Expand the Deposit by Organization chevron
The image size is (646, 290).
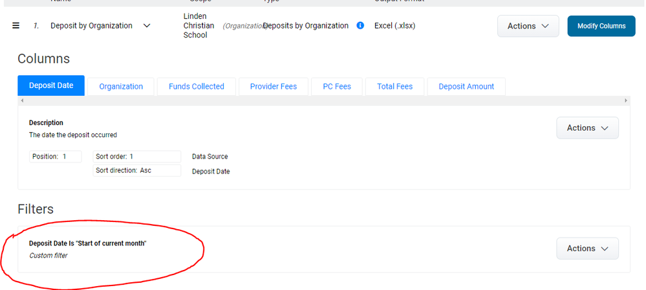147,26
